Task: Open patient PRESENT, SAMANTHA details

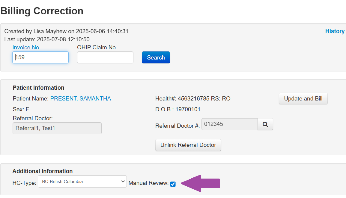Action: (80, 98)
